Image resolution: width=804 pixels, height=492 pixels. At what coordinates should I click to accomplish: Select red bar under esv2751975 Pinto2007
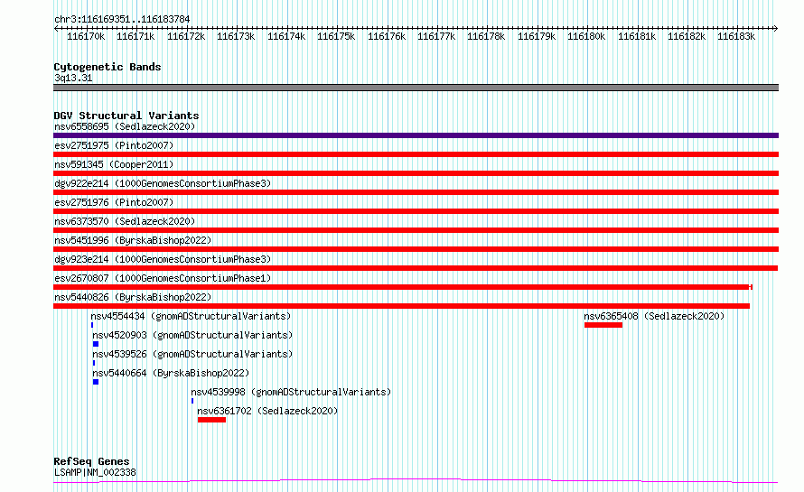(416, 154)
